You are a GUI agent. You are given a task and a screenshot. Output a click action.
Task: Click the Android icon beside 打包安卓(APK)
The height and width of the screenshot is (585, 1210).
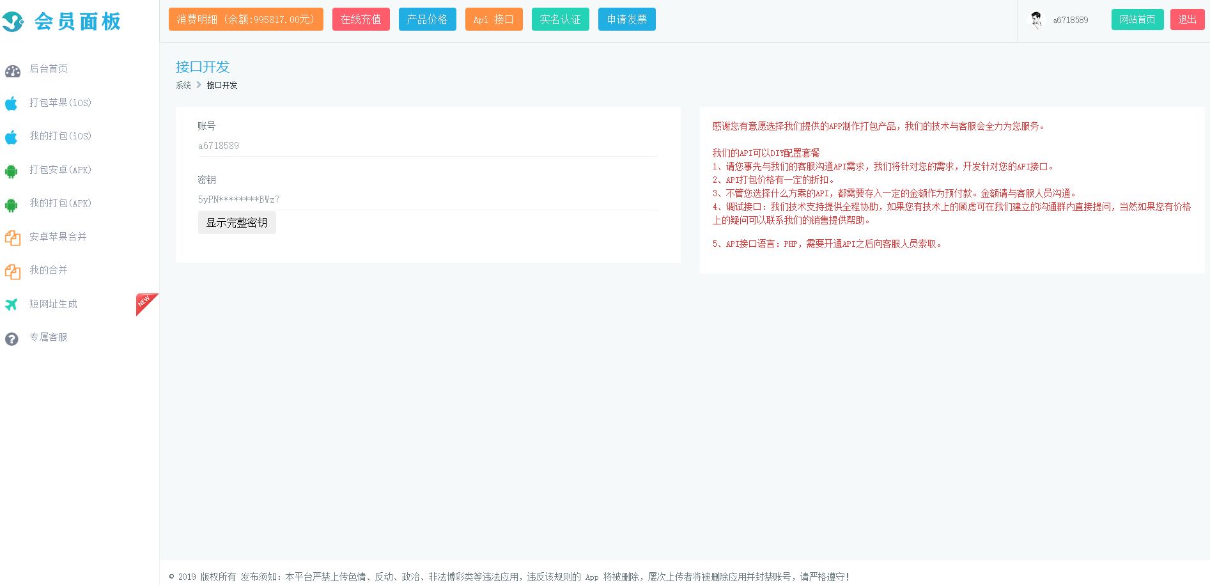click(12, 171)
